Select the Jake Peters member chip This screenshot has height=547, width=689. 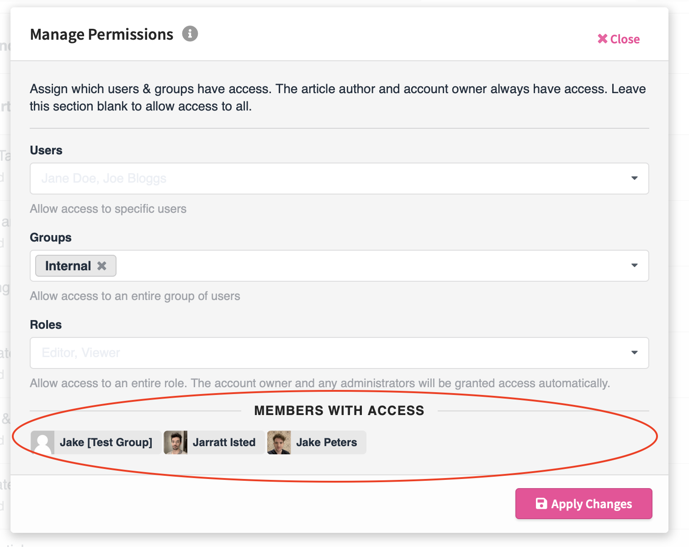(x=317, y=442)
